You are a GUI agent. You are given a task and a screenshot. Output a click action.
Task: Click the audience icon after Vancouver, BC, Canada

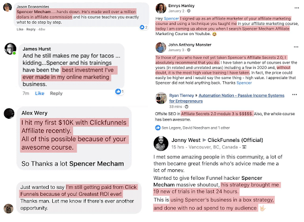point(245,147)
